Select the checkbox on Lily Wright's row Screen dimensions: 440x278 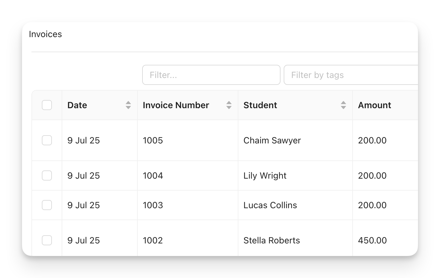coord(47,175)
